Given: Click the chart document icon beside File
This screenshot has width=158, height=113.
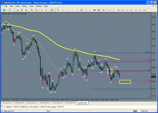Looking at the screenshot, I should pos(3,6).
